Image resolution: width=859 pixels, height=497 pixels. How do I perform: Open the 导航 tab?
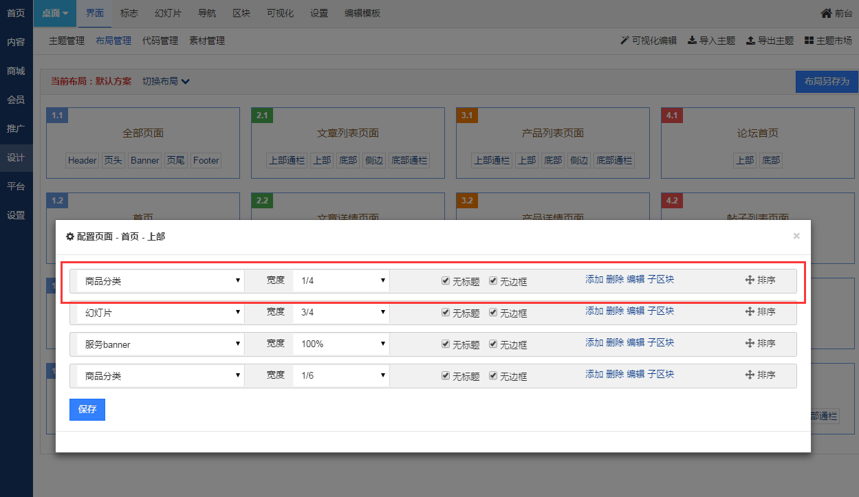coord(206,13)
